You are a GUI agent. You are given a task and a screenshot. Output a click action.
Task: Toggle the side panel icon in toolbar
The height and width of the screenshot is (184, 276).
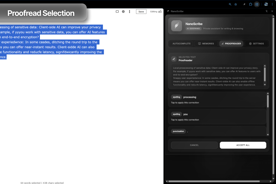click(x=257, y=4)
